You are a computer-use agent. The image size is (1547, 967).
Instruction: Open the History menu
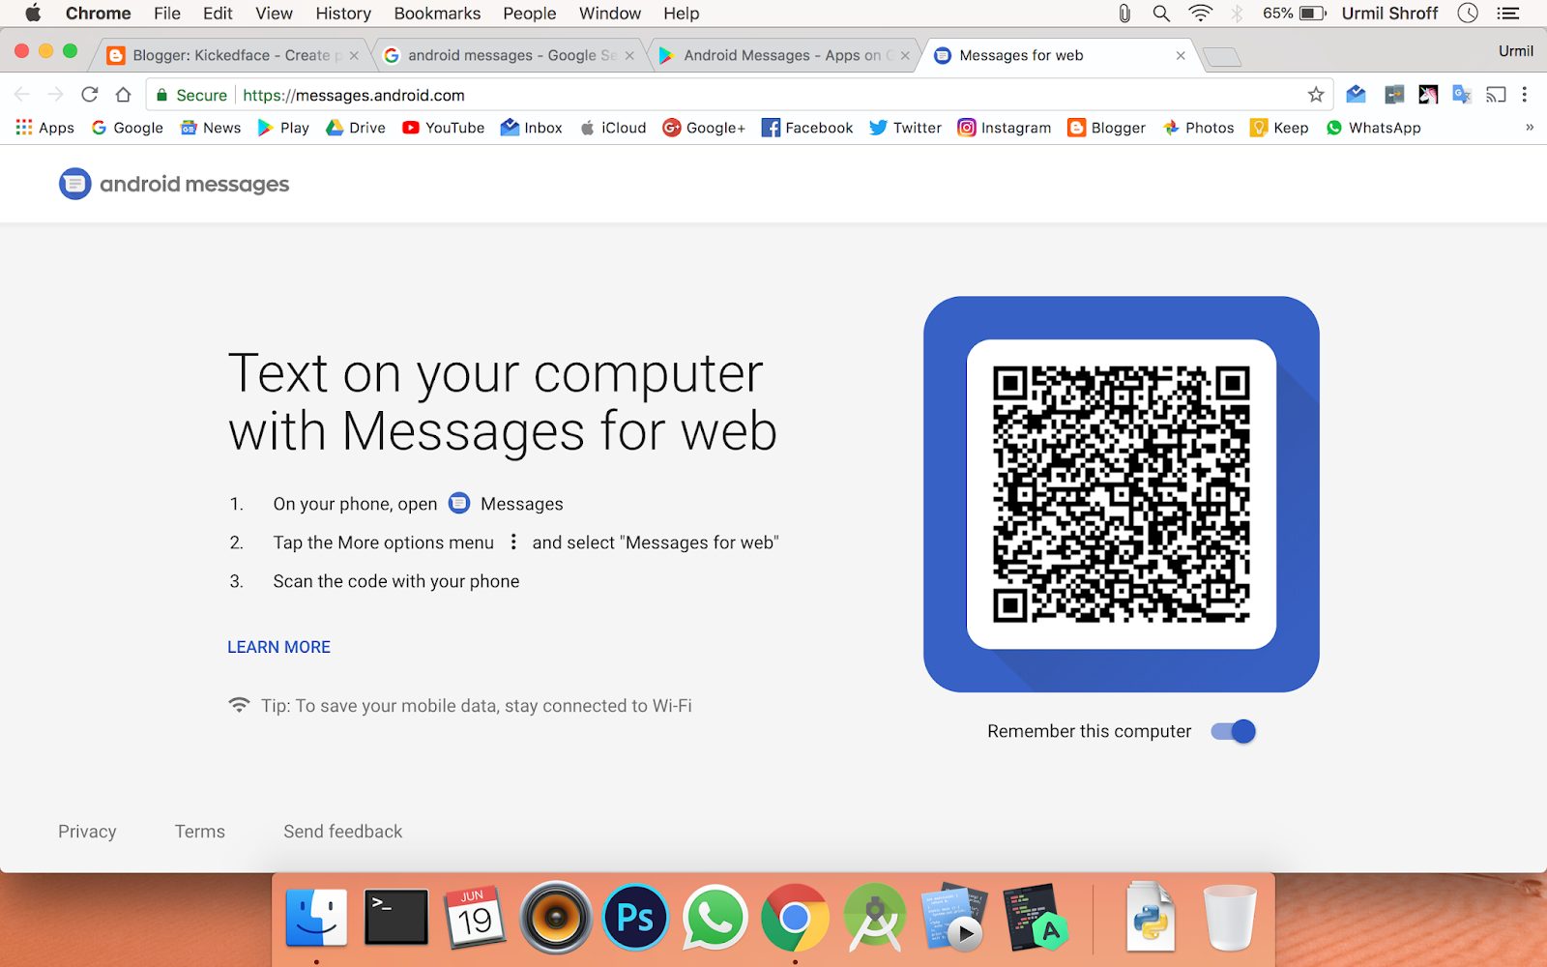[x=343, y=14]
